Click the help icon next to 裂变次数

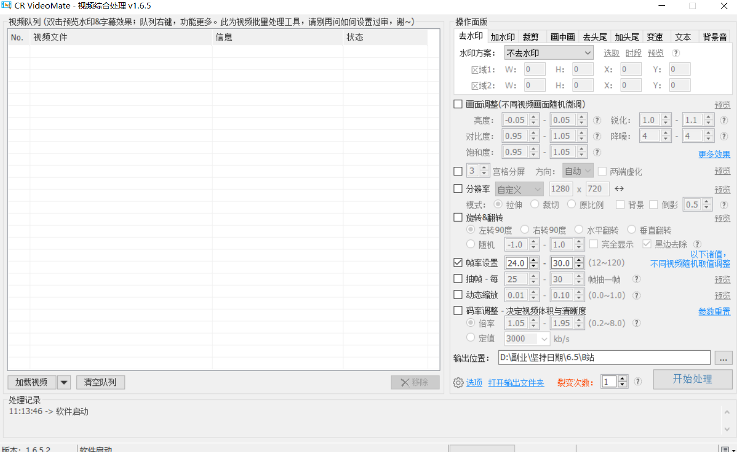pyautogui.click(x=638, y=382)
